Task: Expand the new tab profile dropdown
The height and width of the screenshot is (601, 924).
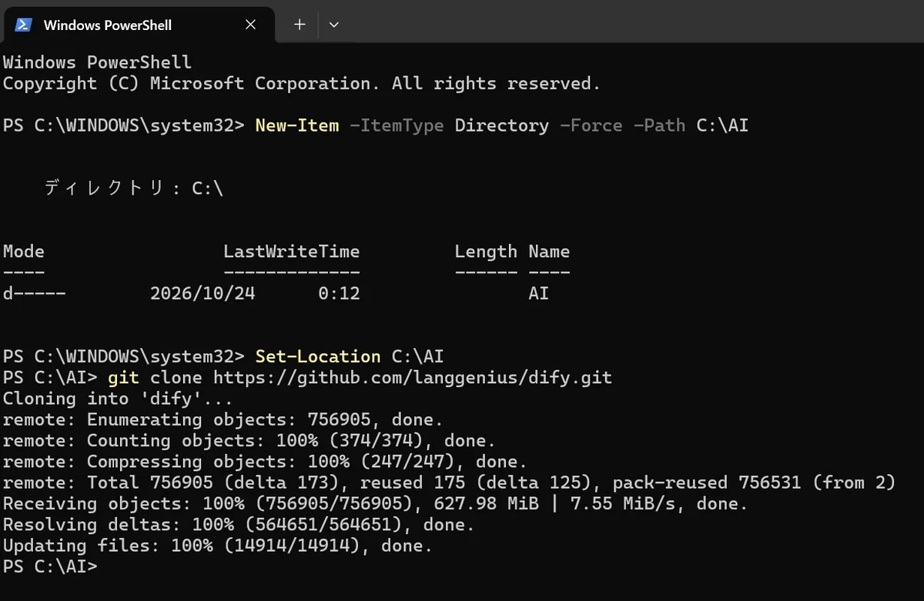Action: 333,25
